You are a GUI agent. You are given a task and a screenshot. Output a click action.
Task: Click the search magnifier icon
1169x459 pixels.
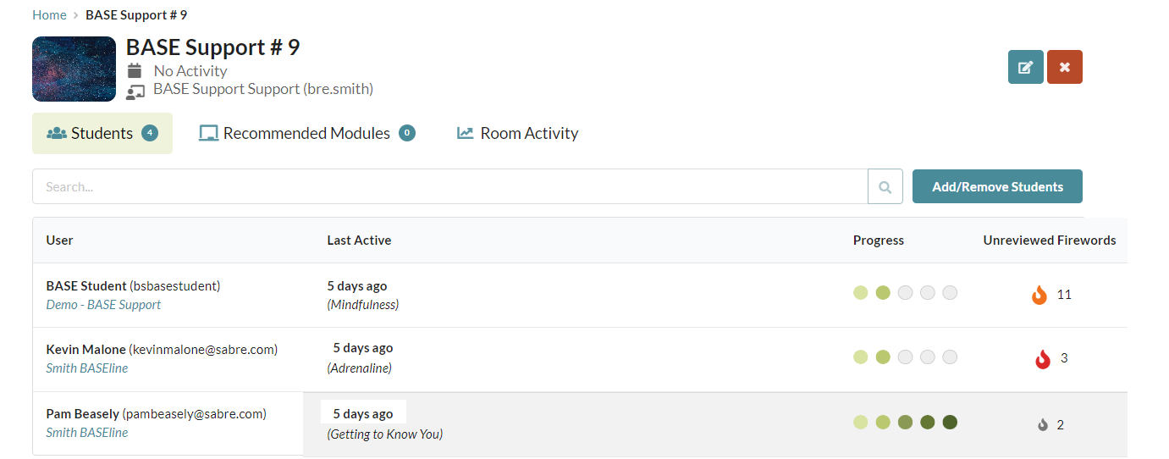pos(885,186)
